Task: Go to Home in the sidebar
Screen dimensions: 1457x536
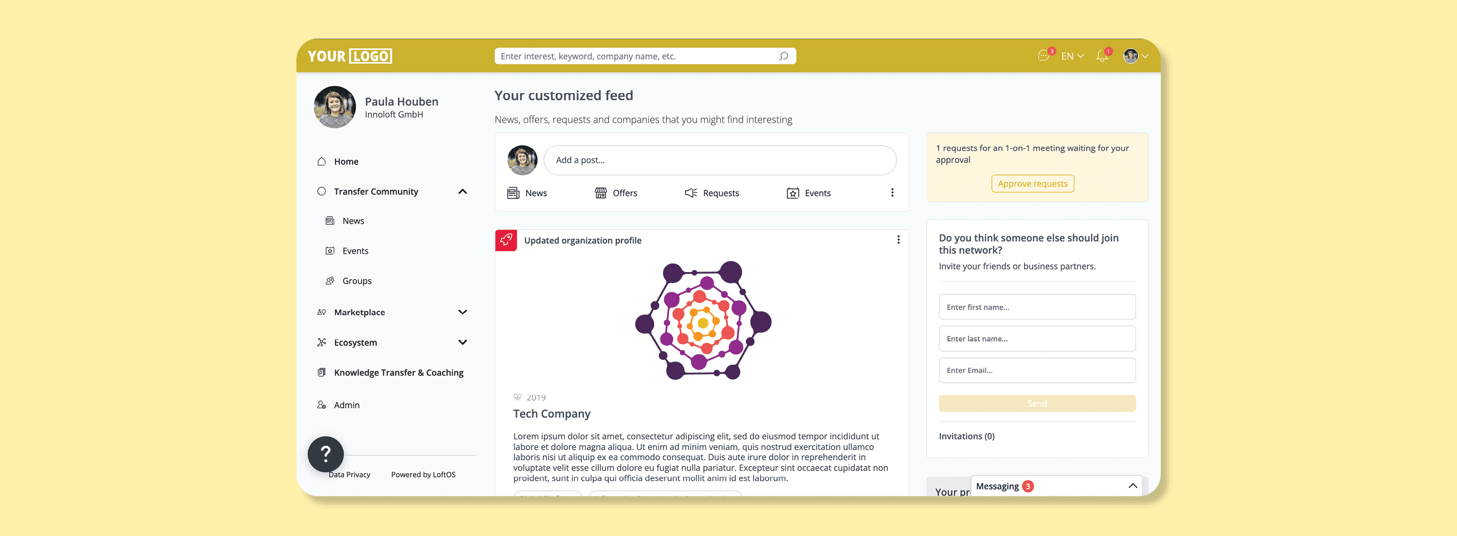Action: [346, 162]
